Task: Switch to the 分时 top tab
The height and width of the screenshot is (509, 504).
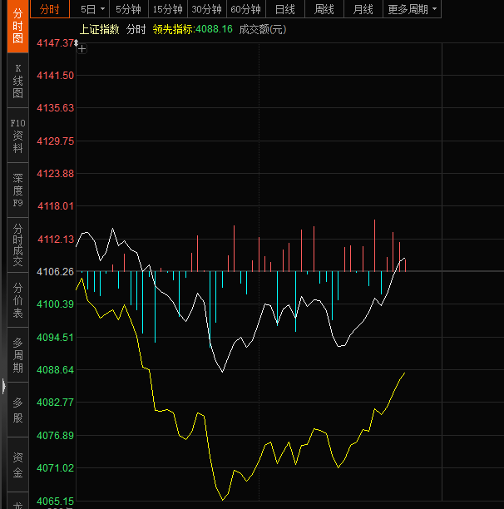Action: (50, 9)
